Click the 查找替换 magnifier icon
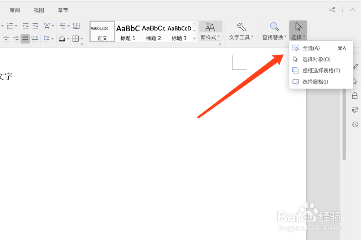The height and width of the screenshot is (240, 361). (274, 27)
